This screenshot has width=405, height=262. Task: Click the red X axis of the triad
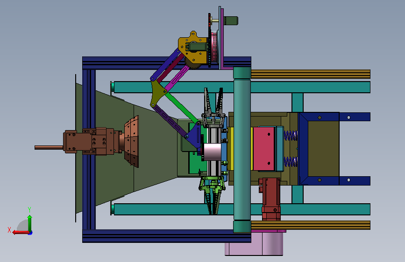[21, 233]
